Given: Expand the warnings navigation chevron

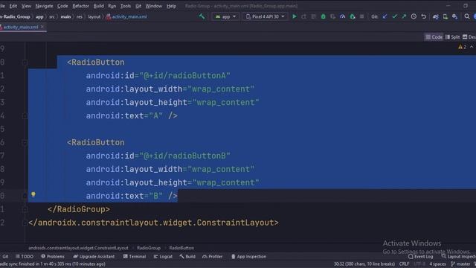Looking at the screenshot, I should pyautogui.click(x=472, y=47).
